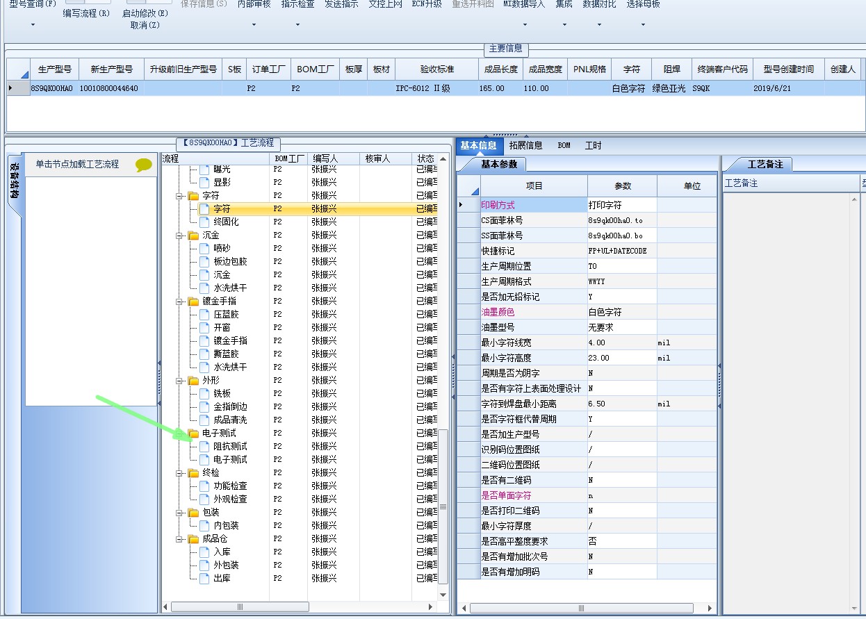866x619 pixels.
Task: Click document icon beside 喷砂
Action: [204, 248]
